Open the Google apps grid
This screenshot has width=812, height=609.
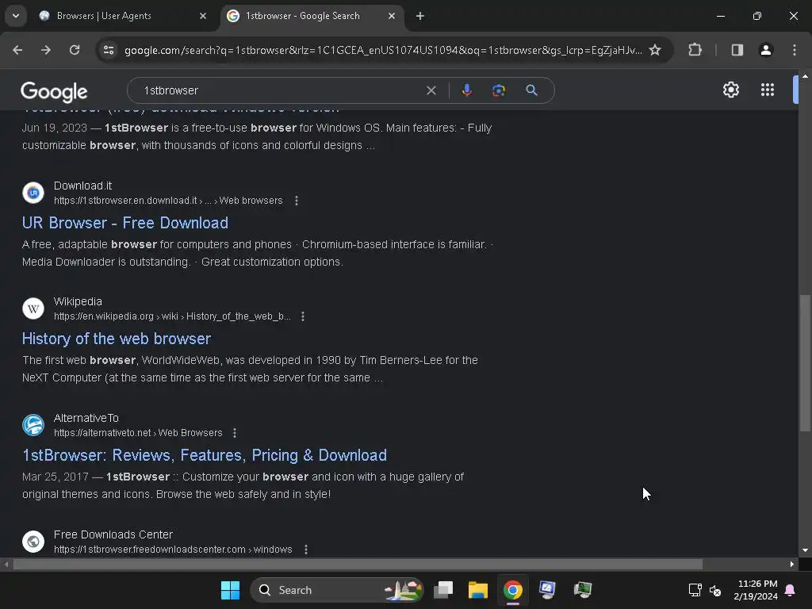click(768, 90)
